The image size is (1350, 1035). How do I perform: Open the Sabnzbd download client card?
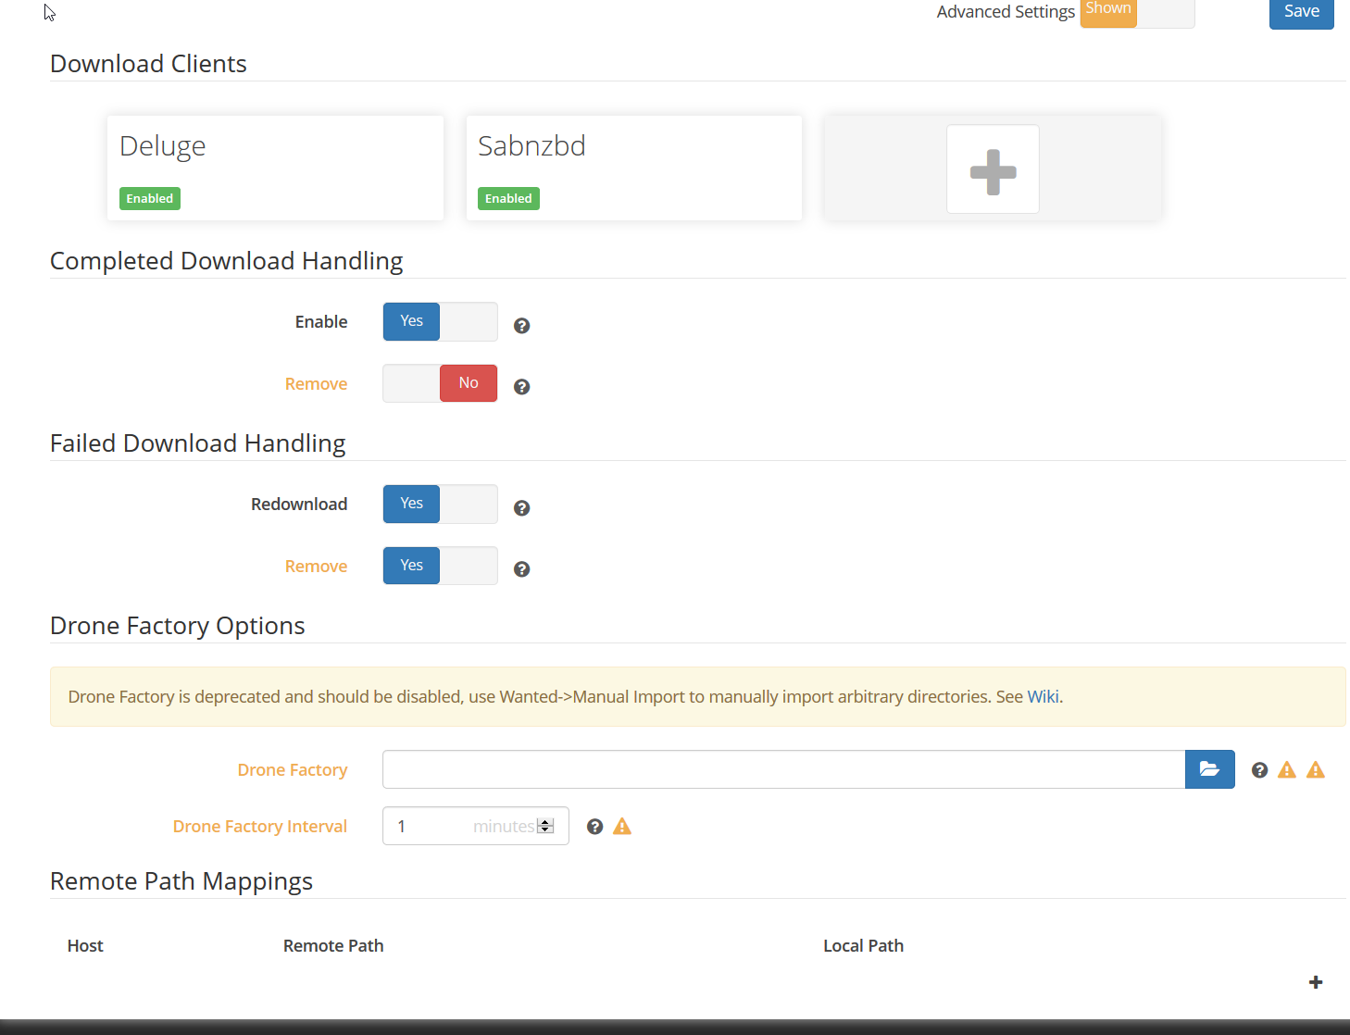634,168
